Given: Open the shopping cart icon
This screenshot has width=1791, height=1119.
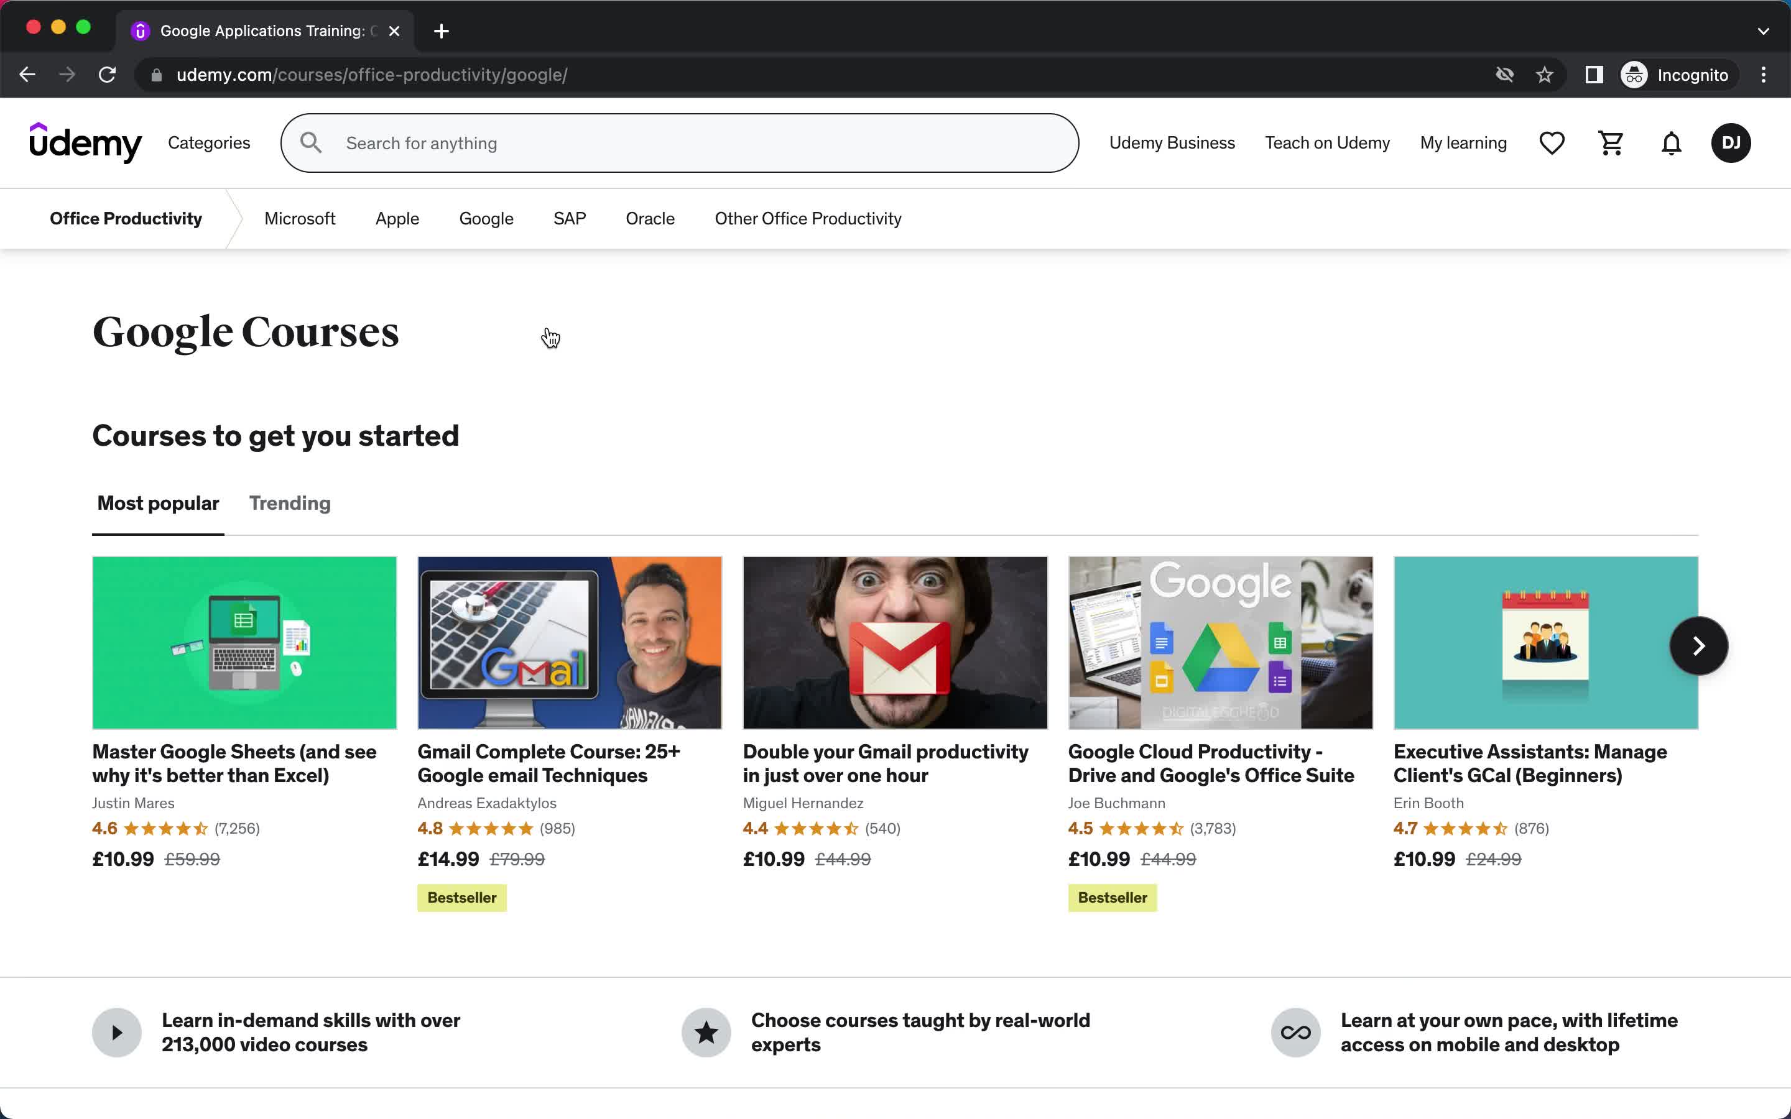Looking at the screenshot, I should (1612, 143).
